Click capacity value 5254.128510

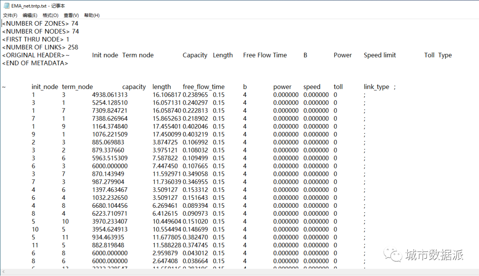coord(110,103)
